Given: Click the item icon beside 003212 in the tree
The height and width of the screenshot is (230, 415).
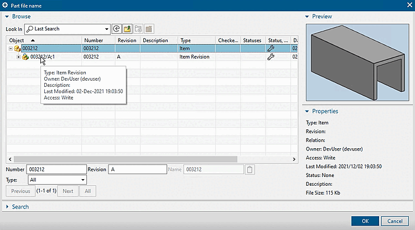Looking at the screenshot, I should (x=18, y=49).
